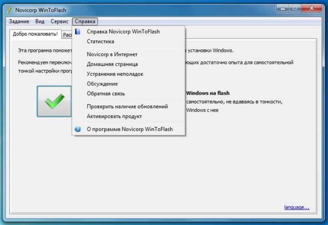Click the green checkmark wizard button
This screenshot has height=225, width=328.
(54, 101)
